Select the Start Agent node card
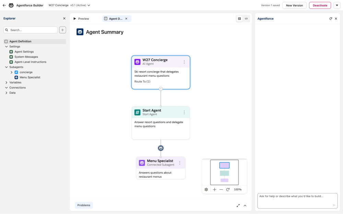 click(x=161, y=123)
